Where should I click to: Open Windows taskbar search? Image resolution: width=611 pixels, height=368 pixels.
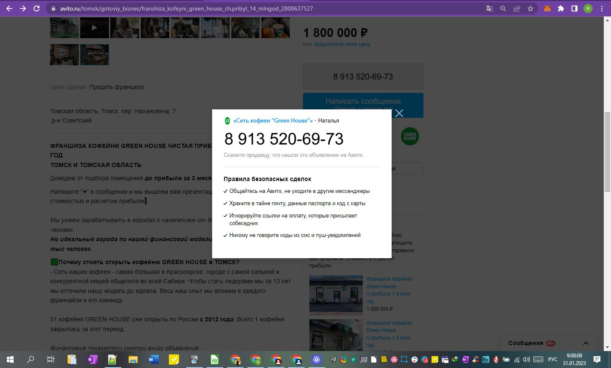point(31,360)
